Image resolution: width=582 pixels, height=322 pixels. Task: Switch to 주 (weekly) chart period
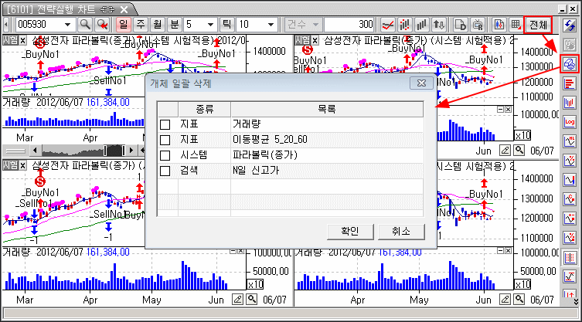tap(141, 25)
